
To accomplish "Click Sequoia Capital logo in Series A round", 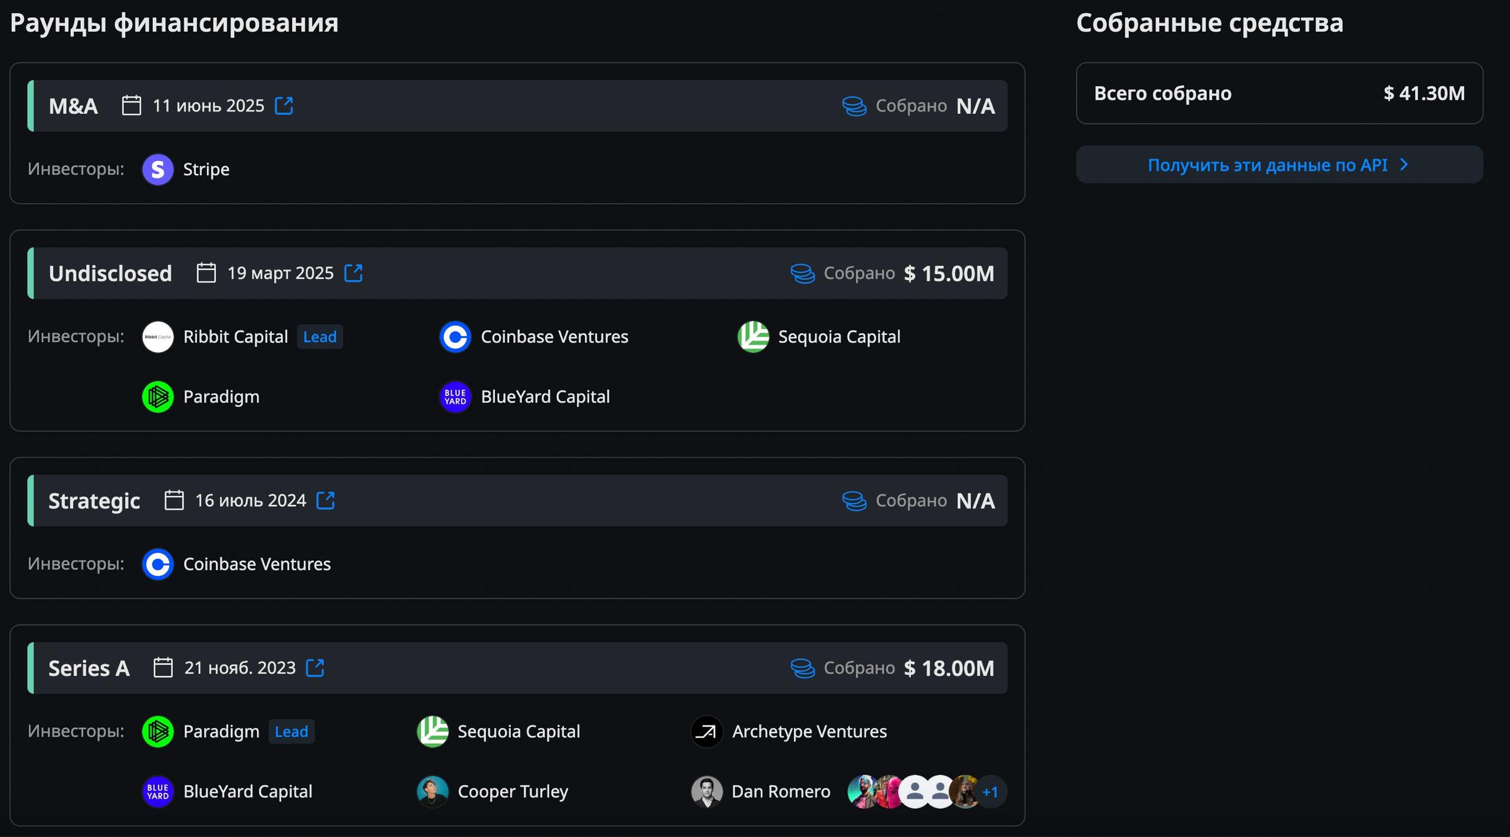I will 432,731.
